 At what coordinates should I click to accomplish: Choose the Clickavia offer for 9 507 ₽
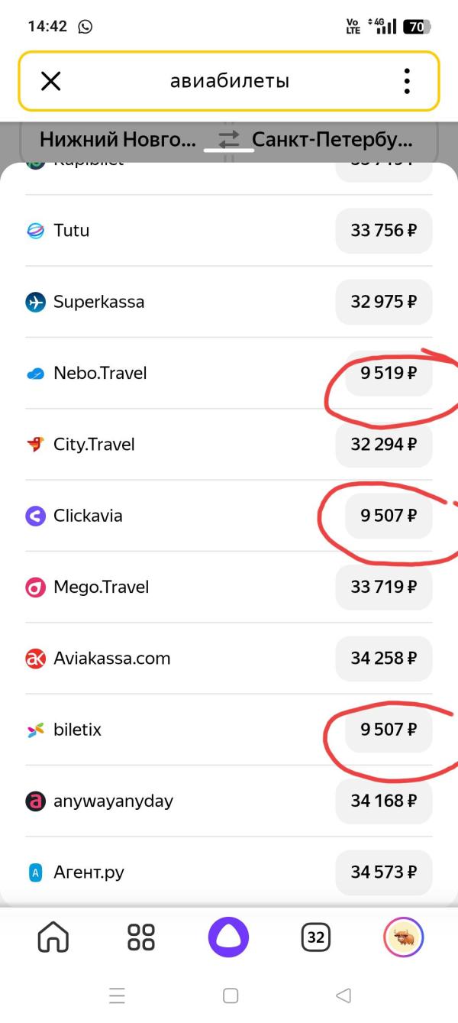click(388, 516)
